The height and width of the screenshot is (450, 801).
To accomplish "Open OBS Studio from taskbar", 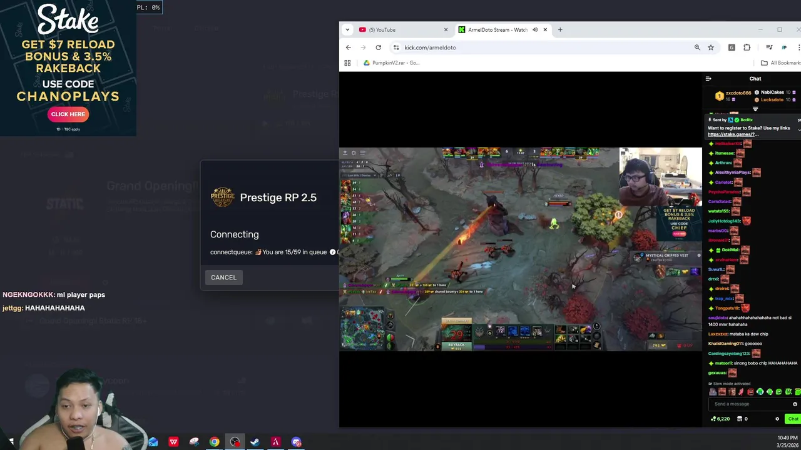I will 235,442.
